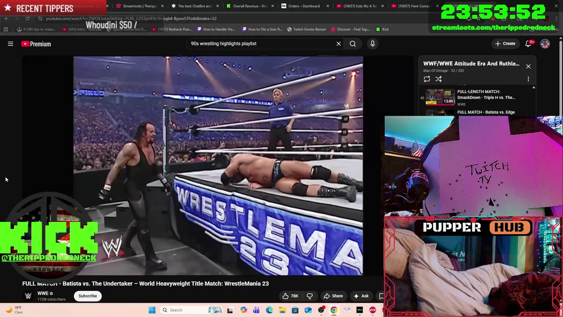The image size is (563, 317).
Task: Open the YouTube guide hamburger menu
Action: point(11,44)
